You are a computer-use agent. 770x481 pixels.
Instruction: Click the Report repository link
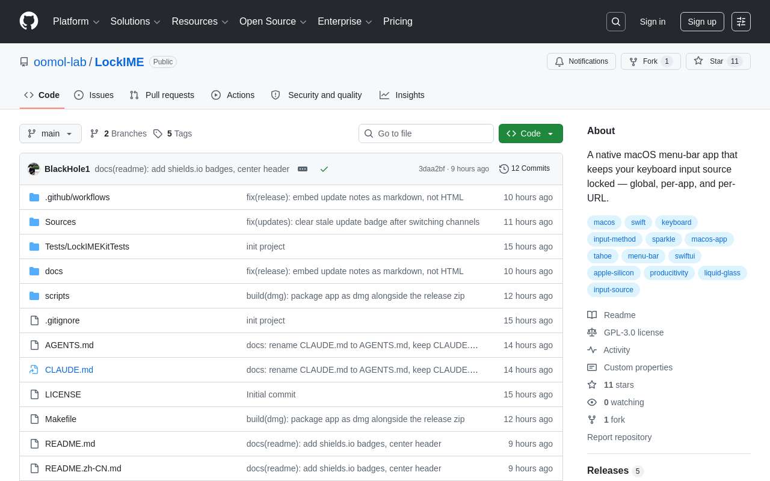click(x=619, y=437)
